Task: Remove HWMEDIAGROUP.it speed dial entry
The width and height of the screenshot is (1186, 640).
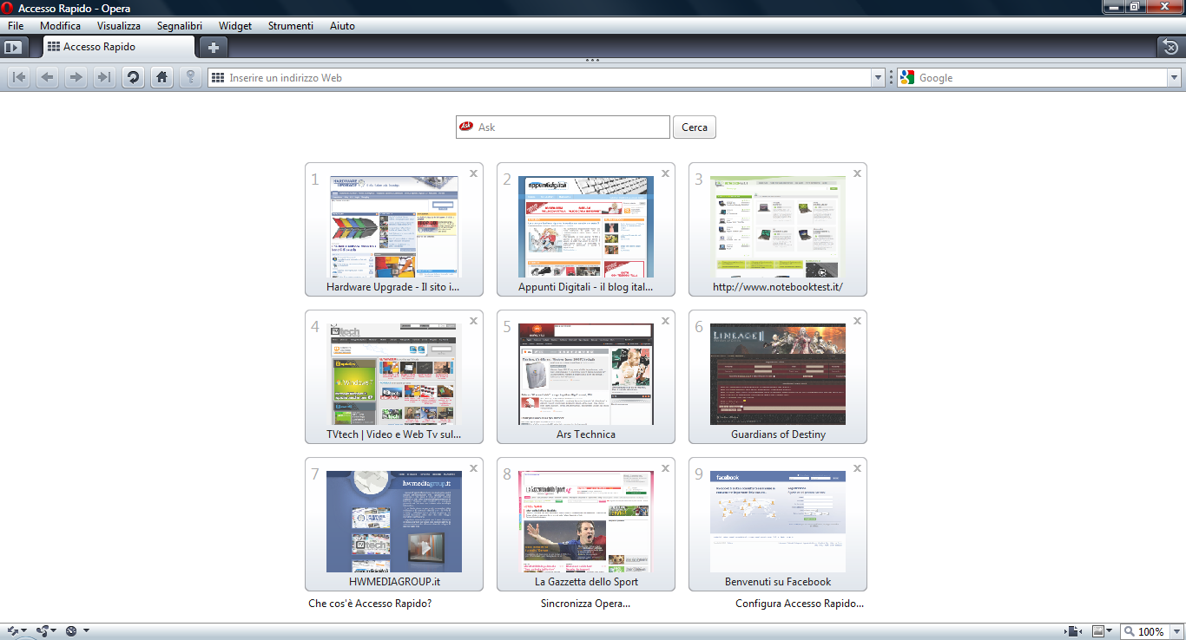Action: tap(474, 468)
